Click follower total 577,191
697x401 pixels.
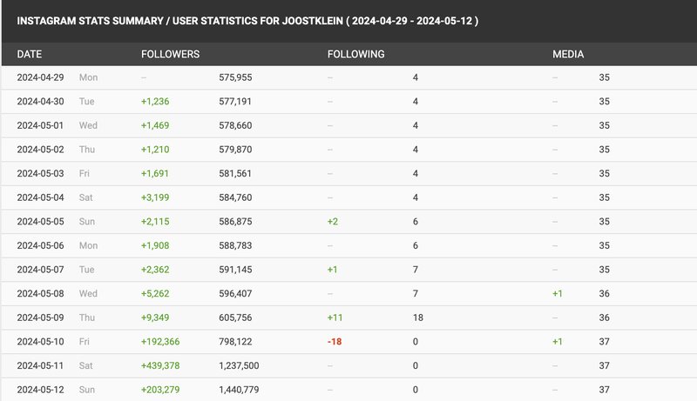click(235, 101)
